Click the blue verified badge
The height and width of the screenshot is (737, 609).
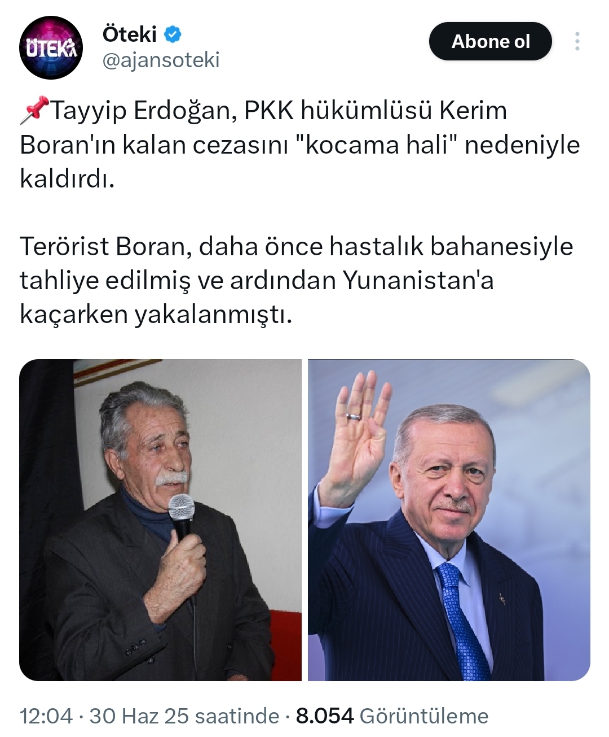tap(173, 35)
